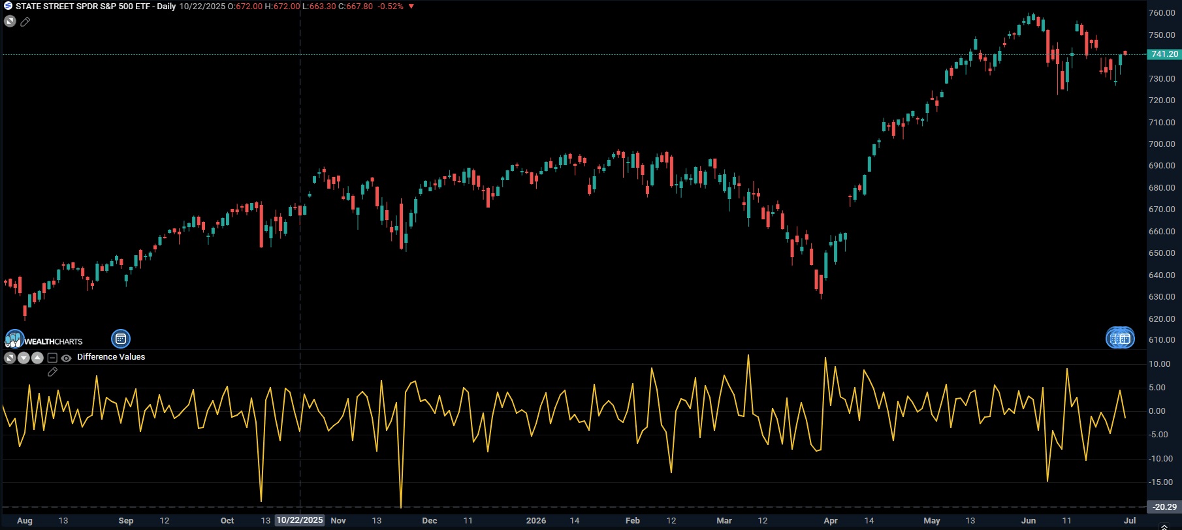Click the 760.00 price axis label
1182x530 pixels.
[1162, 12]
